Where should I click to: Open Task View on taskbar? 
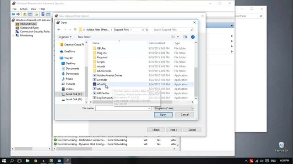19,161
